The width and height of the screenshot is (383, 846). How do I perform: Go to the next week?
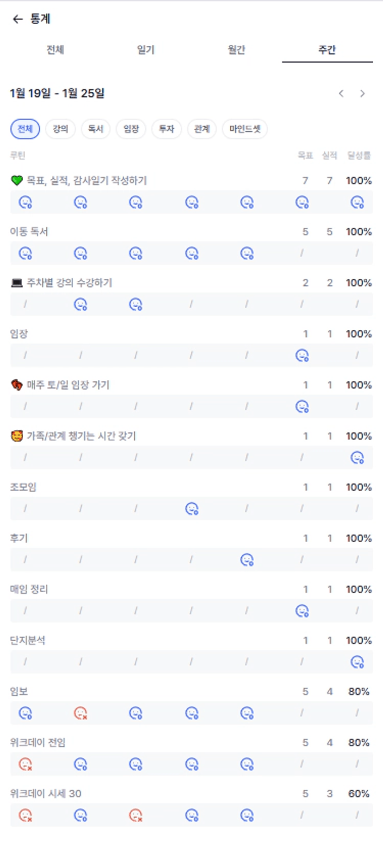click(363, 94)
